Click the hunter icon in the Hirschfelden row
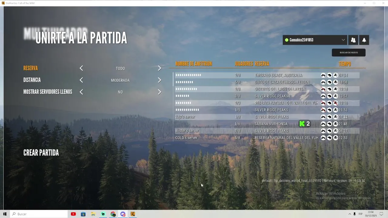This screenshot has width=388, height=218. click(335, 82)
